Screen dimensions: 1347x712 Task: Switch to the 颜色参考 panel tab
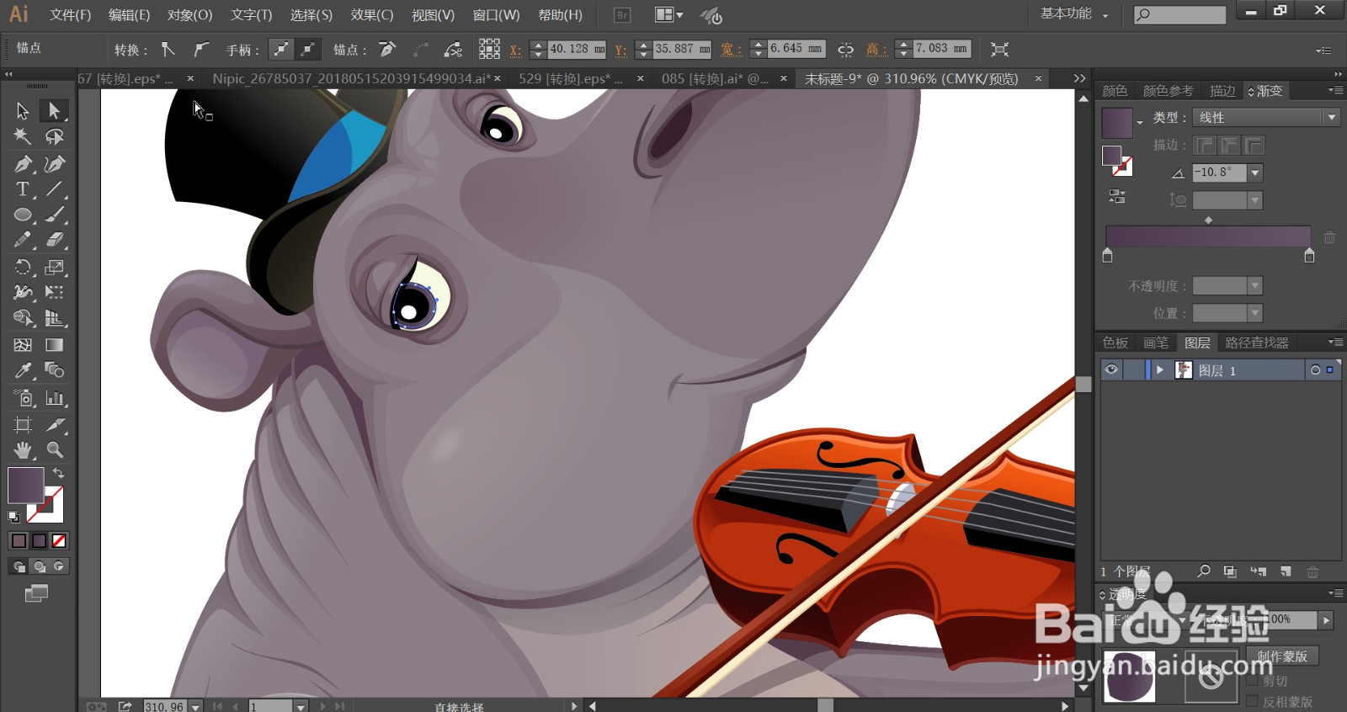(x=1168, y=91)
